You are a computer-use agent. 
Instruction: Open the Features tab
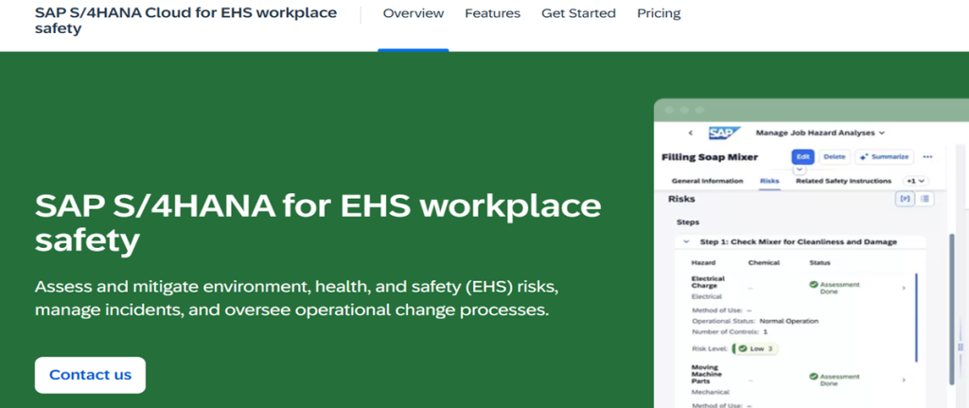point(492,13)
